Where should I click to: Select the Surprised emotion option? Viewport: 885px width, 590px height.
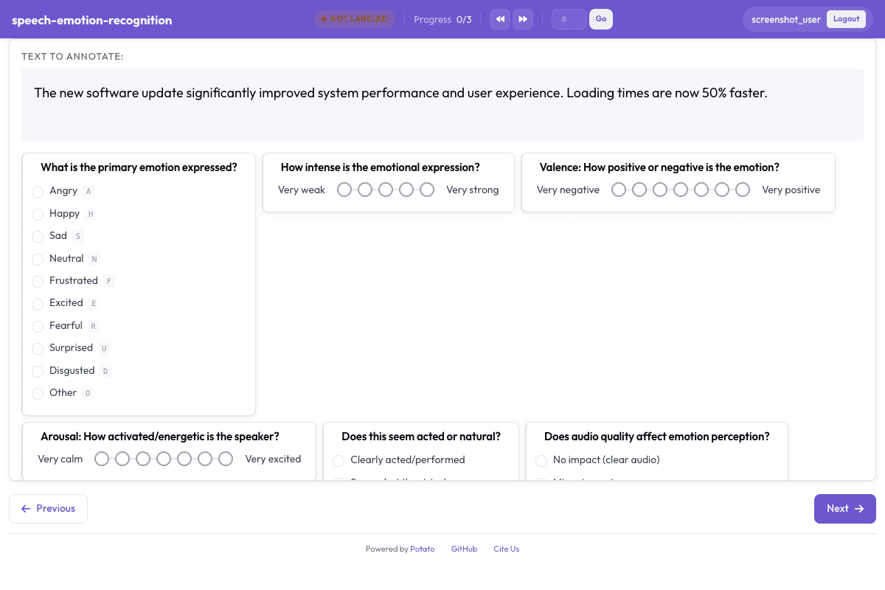point(38,348)
